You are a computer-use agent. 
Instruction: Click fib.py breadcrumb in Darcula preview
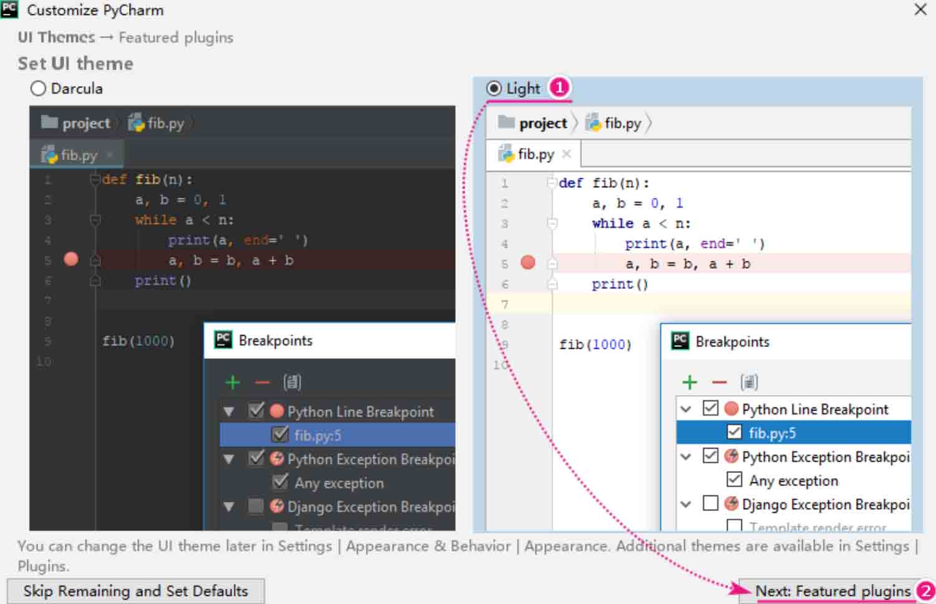tap(157, 123)
